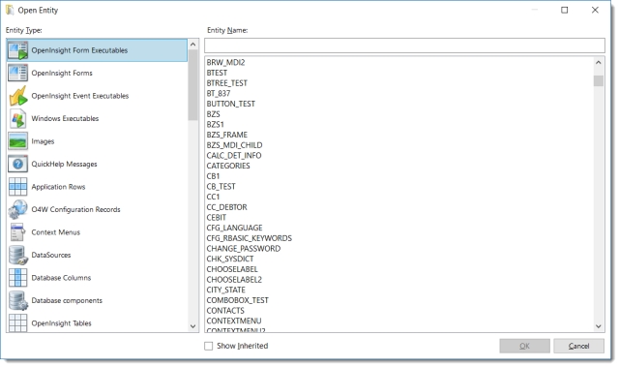
Task: Choose CFG_RBASIC_KEYWORDS from the list
Action: pos(250,238)
